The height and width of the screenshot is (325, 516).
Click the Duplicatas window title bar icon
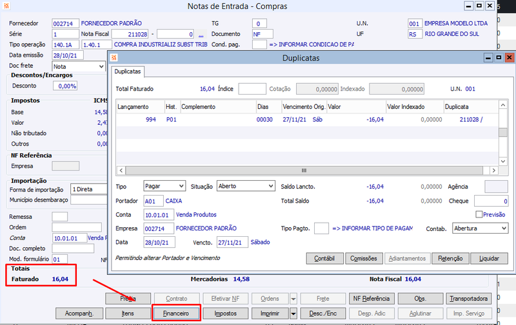click(x=114, y=58)
